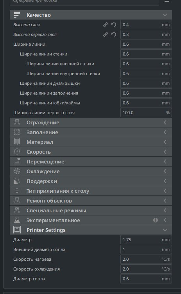Click the Материал category icon
Viewport: 181px width, 294px height.
point(17,142)
